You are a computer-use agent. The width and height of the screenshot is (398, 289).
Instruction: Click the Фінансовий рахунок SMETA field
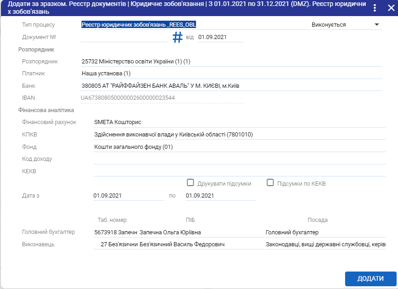pyautogui.click(x=238, y=122)
